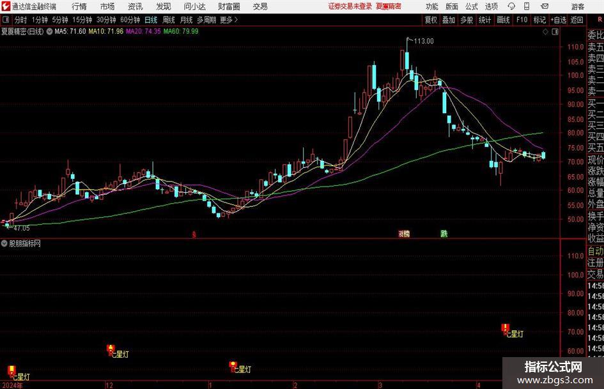The image size is (604, 389).
Task: Click the customer service headset icon
Action: pos(511,6)
